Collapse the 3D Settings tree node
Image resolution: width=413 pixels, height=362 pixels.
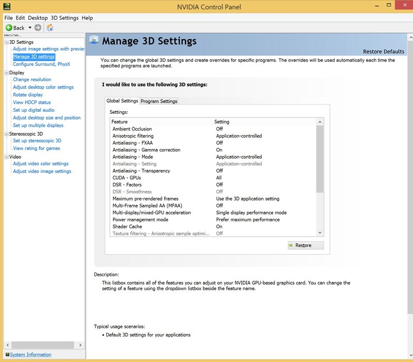(x=7, y=42)
